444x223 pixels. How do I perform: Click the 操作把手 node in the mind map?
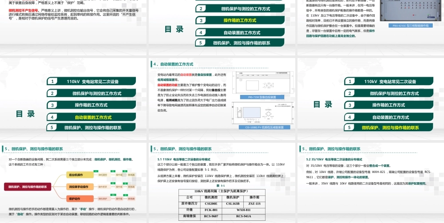tap(103, 187)
